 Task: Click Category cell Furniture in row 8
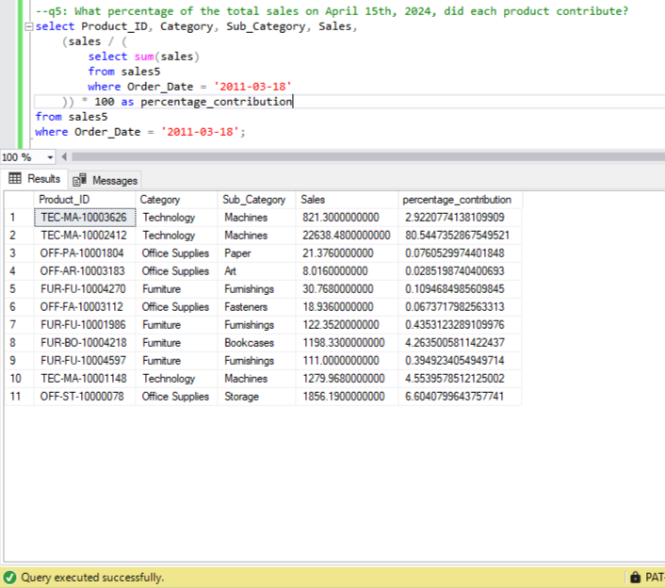(x=176, y=343)
